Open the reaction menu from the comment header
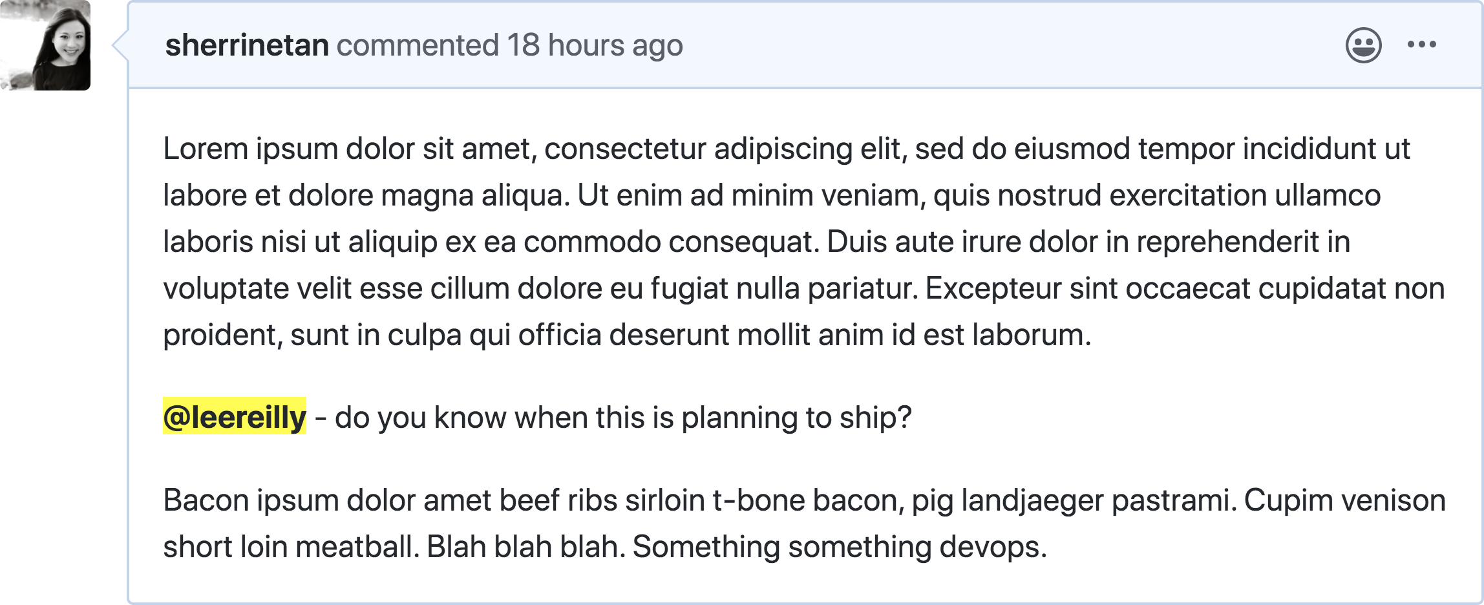The image size is (1484, 605). pyautogui.click(x=1364, y=44)
